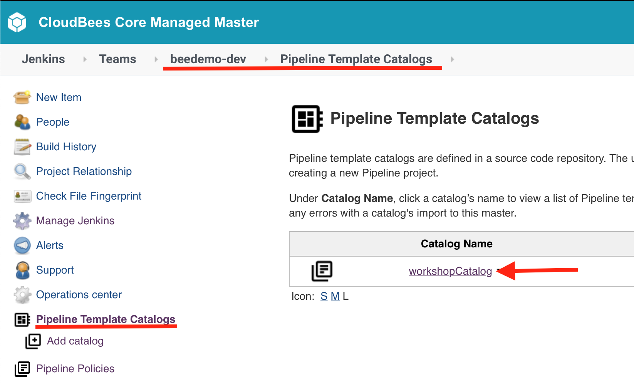Switch icon size to S
The image size is (634, 383).
point(324,296)
